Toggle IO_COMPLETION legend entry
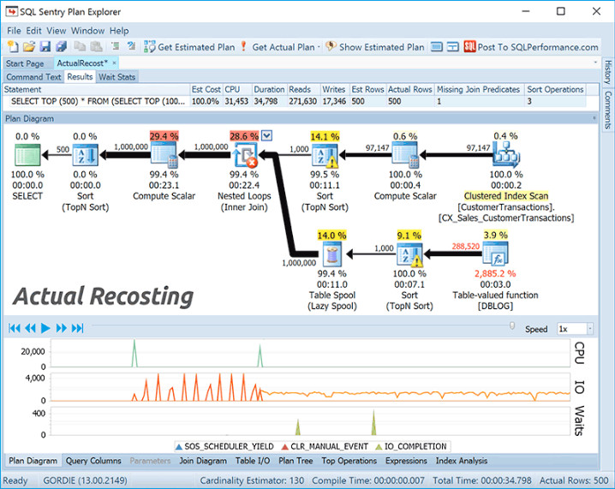The width and height of the screenshot is (615, 489). coord(411,446)
